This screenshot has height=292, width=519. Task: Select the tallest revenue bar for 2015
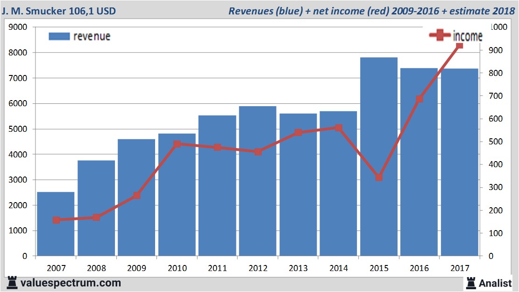coord(379,157)
